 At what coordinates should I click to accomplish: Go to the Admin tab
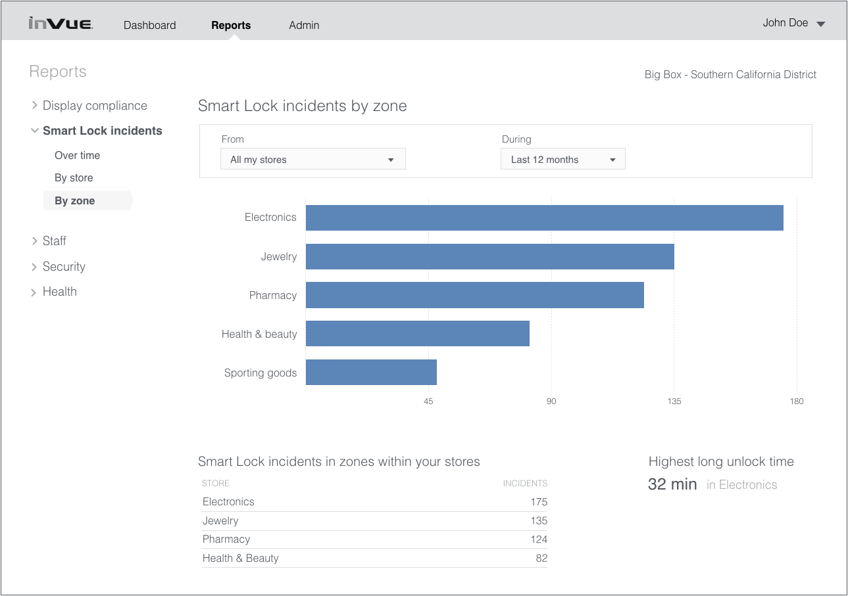point(304,26)
